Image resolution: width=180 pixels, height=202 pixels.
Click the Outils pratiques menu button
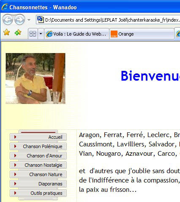click(38, 193)
